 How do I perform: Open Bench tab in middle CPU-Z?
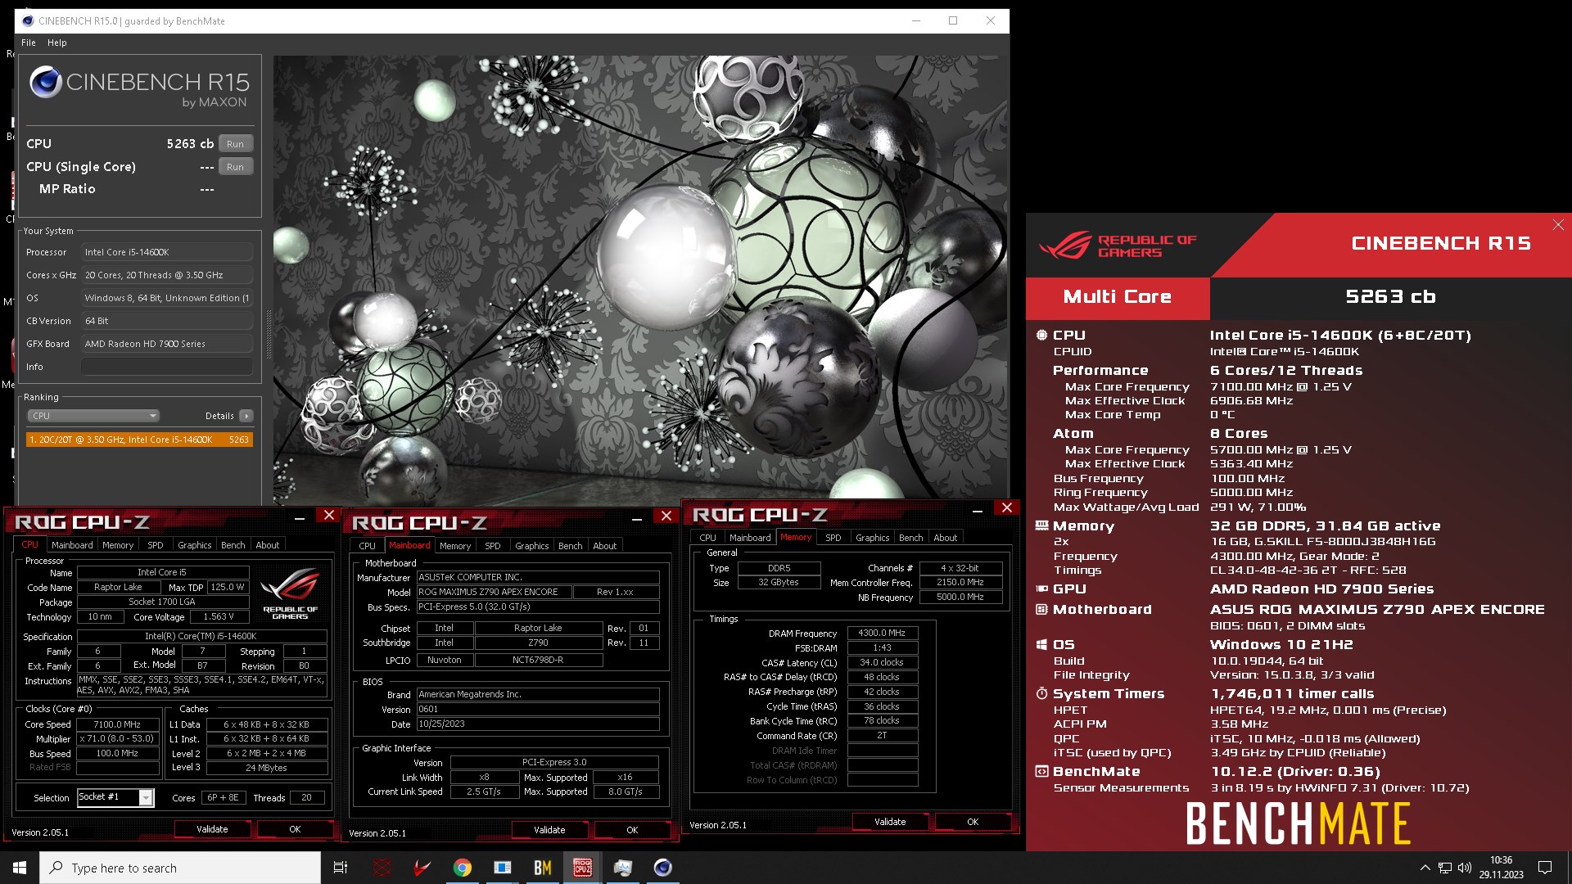coord(571,546)
